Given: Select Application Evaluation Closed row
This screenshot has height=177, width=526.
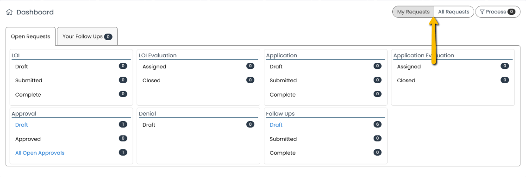Looking at the screenshot, I should 453,80.
